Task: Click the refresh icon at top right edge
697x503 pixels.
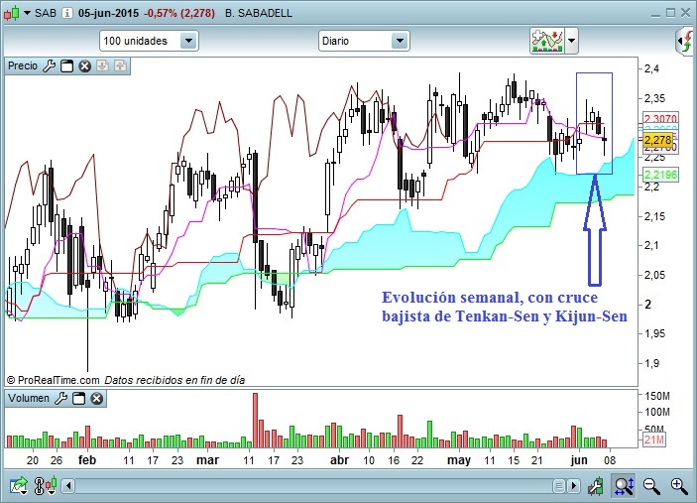Action: tap(687, 42)
